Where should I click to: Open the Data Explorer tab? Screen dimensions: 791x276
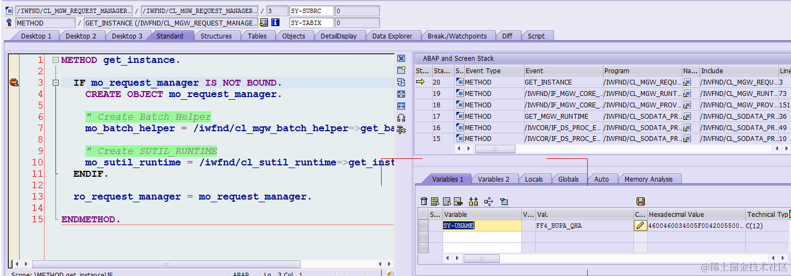392,36
